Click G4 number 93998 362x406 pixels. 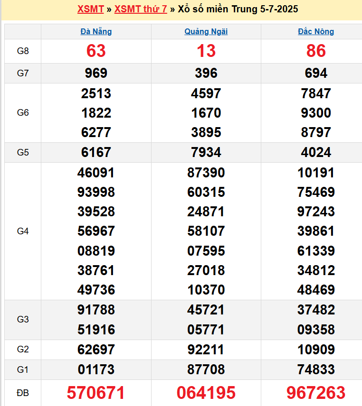pos(96,193)
